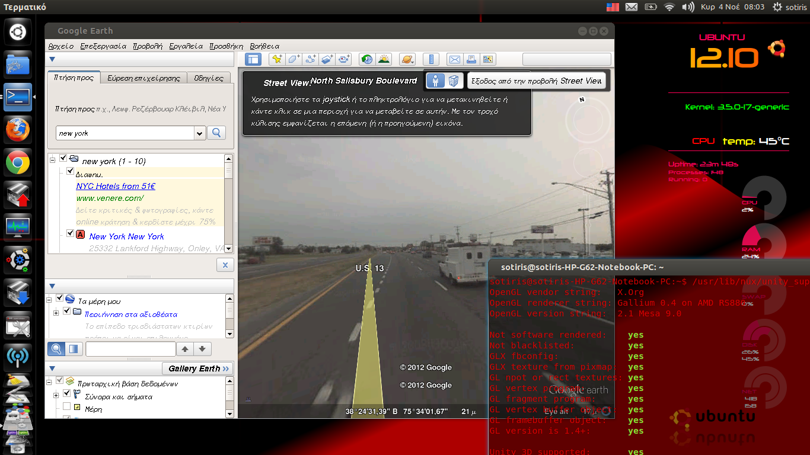This screenshot has height=455, width=810.
Task: Open the Terminal from the launcher
Action: 18,97
